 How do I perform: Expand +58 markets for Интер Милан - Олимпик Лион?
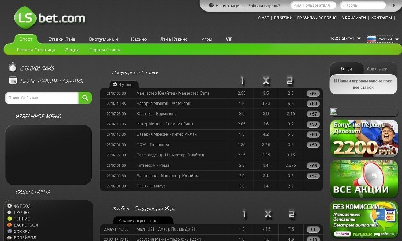pyautogui.click(x=313, y=124)
